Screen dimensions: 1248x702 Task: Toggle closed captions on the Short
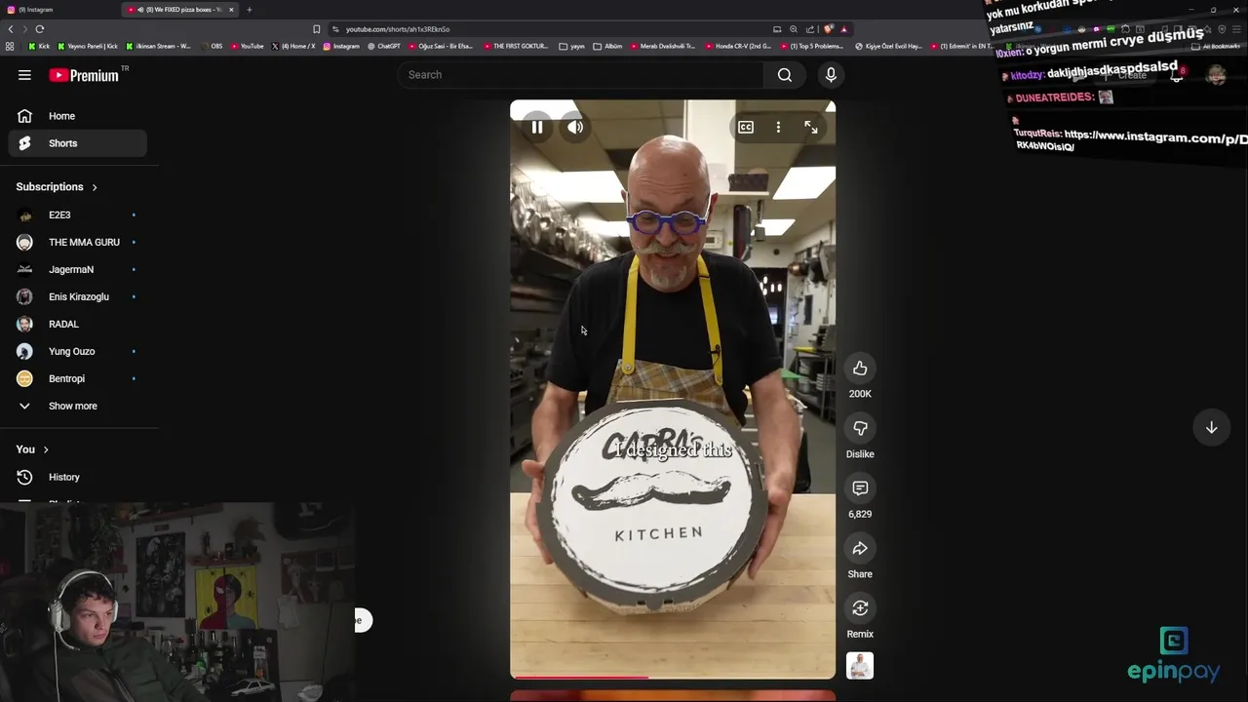746,128
